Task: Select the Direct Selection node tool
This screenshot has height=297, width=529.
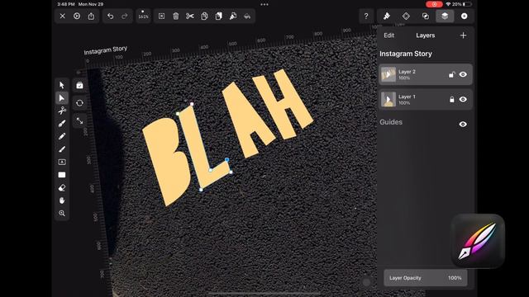Action: [x=62, y=98]
